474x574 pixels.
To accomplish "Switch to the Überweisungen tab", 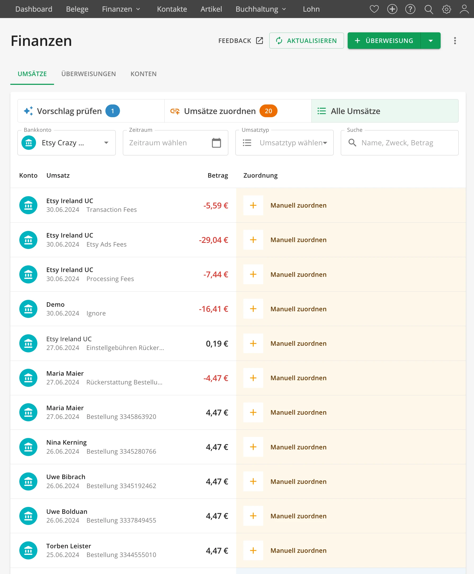I will [x=88, y=74].
